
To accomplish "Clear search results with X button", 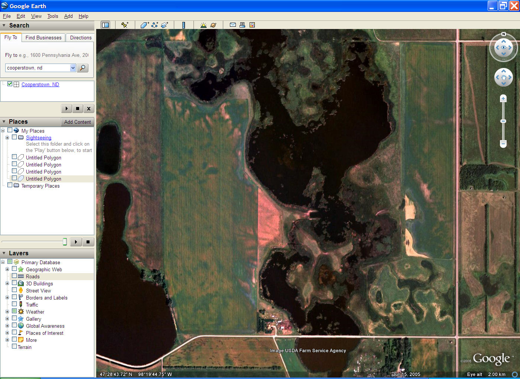I will coord(89,108).
